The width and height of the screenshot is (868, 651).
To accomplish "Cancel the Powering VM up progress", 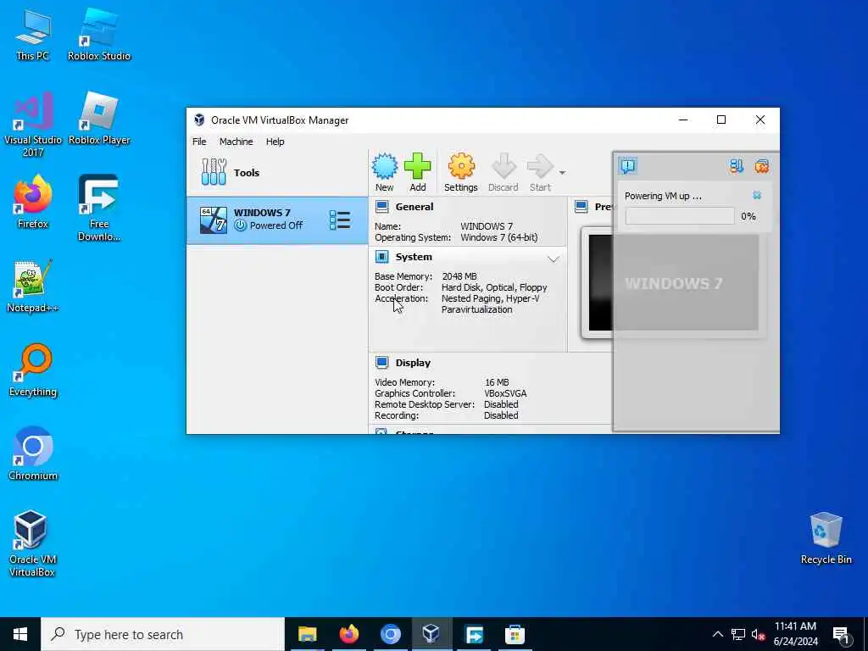I will tap(757, 195).
